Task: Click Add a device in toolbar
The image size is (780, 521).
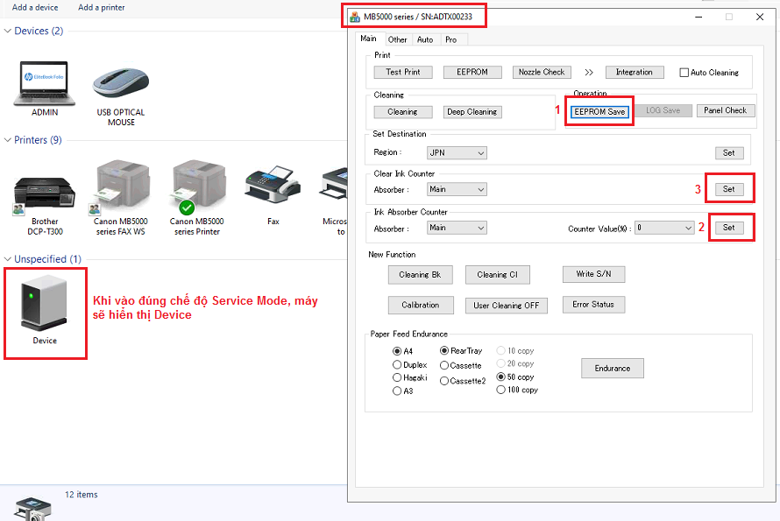Action: [x=35, y=8]
